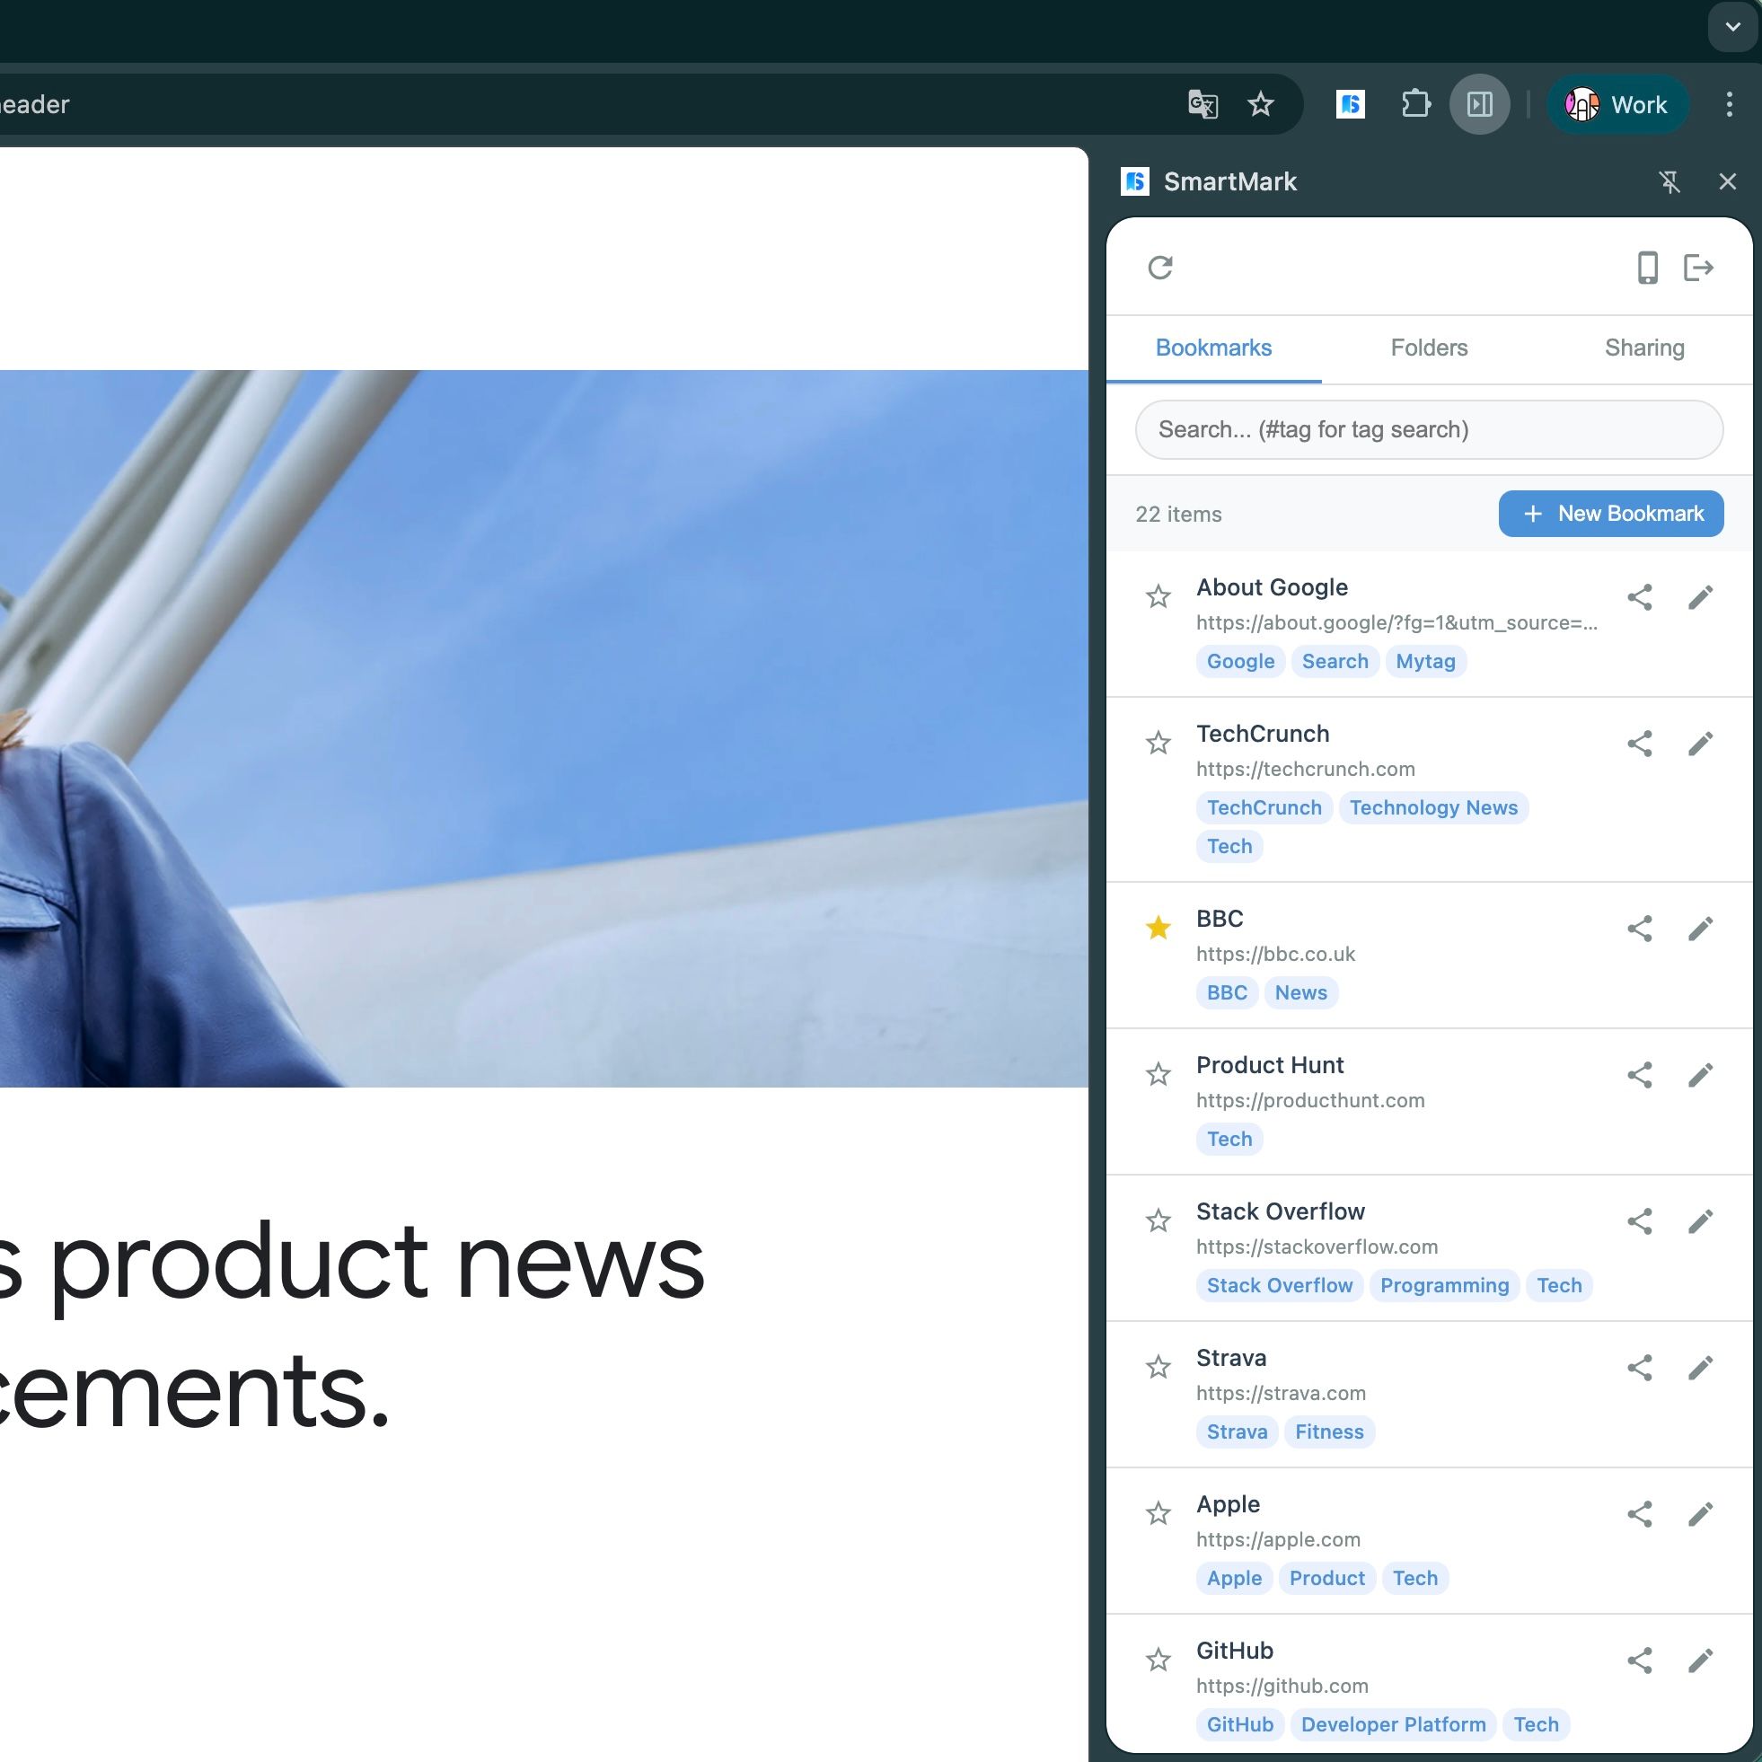Open the About Google bookmark title

click(x=1273, y=588)
